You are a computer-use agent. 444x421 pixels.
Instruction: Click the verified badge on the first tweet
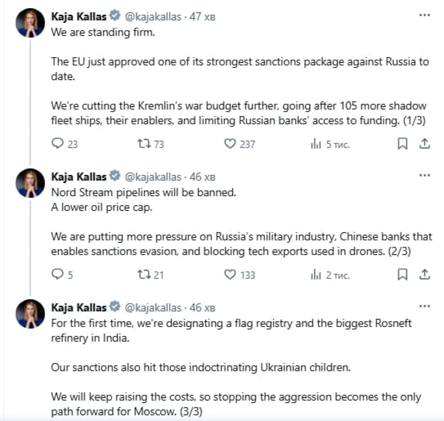pos(115,16)
